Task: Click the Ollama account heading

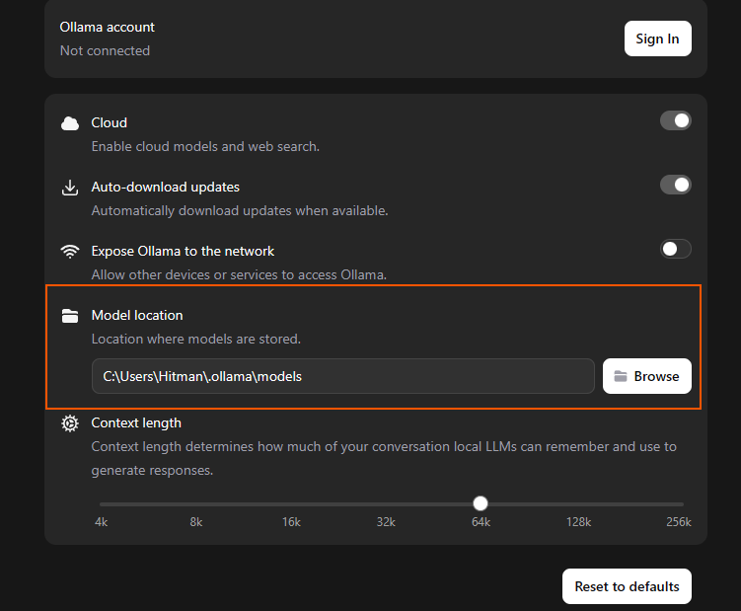Action: (x=108, y=27)
